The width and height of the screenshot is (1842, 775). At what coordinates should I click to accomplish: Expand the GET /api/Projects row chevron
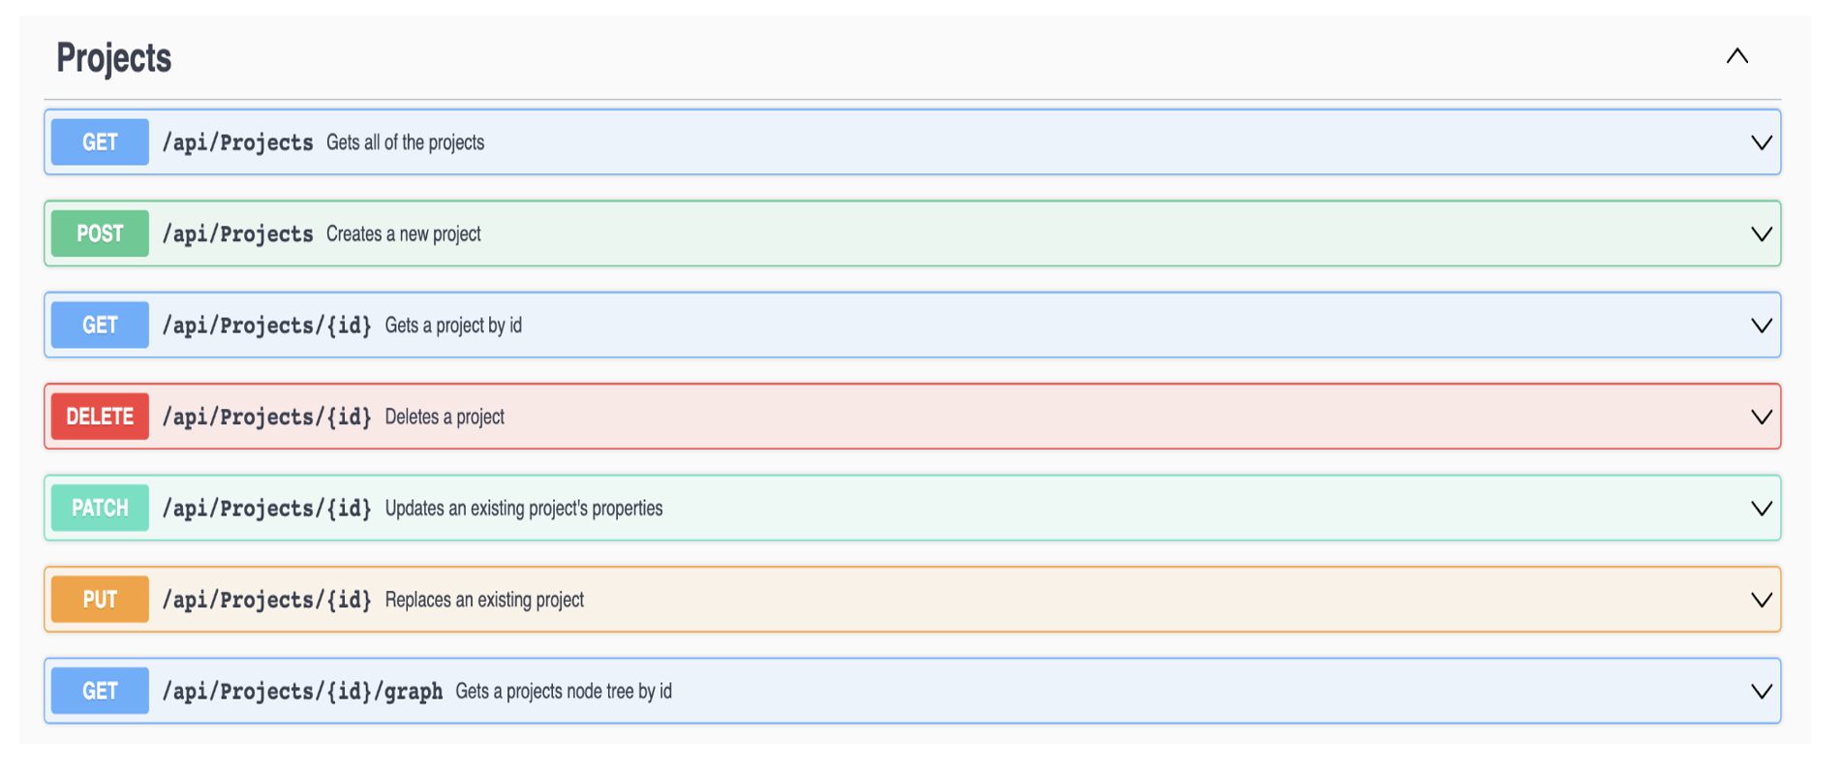(1761, 142)
